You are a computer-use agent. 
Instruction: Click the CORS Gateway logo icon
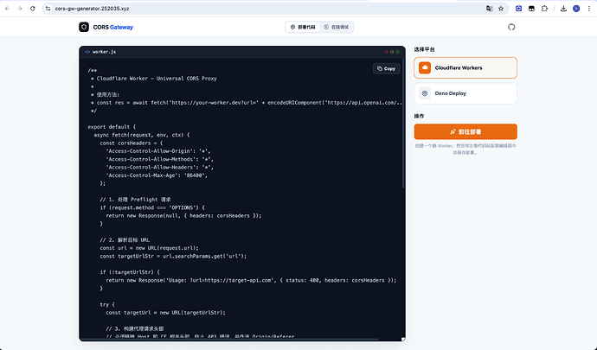[x=84, y=27]
